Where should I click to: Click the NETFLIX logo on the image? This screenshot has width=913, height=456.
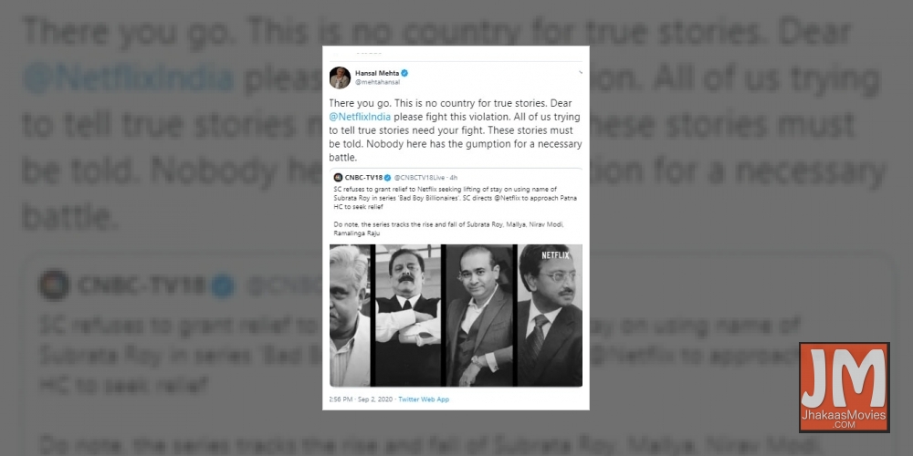coord(555,255)
